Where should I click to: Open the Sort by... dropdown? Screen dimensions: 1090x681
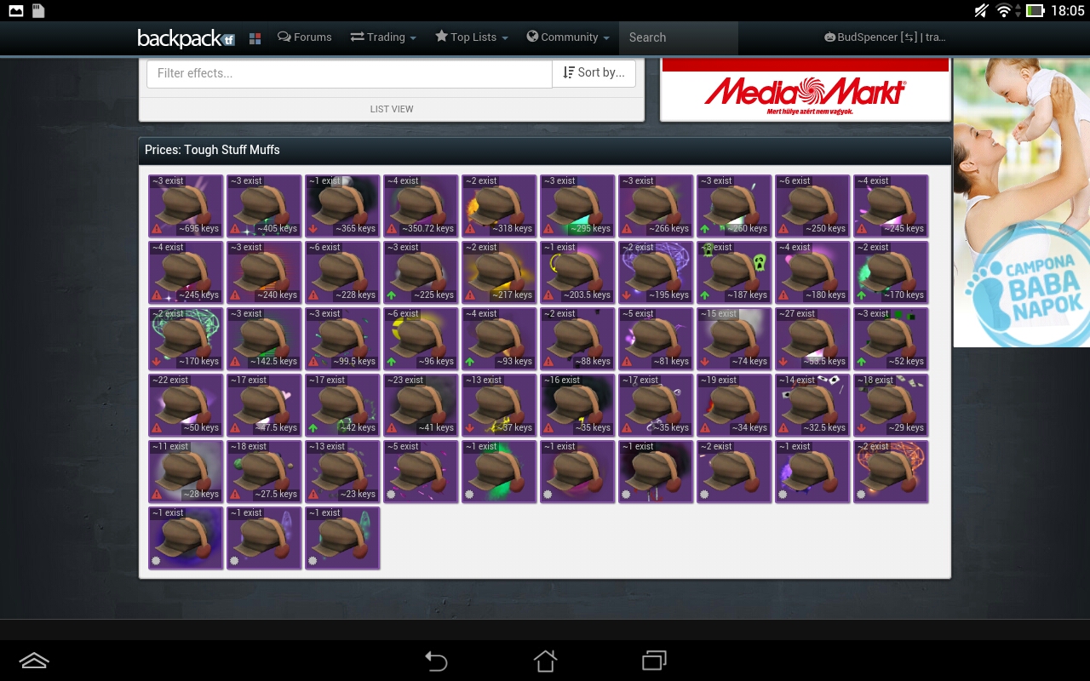594,73
